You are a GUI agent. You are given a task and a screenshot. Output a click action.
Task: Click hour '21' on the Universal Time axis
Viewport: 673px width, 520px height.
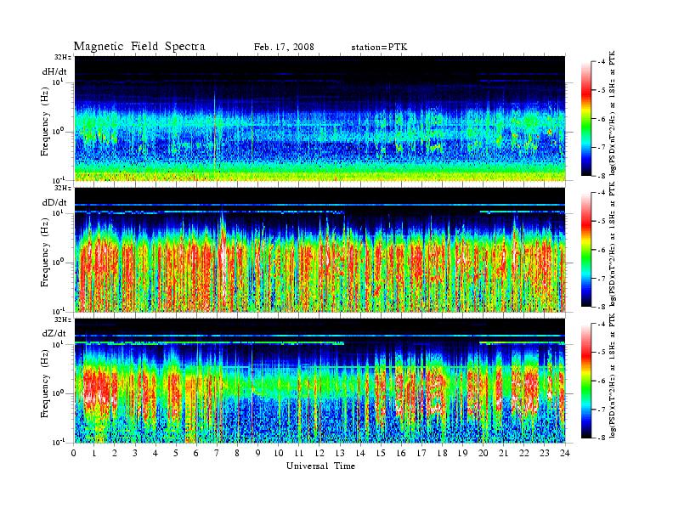click(504, 454)
